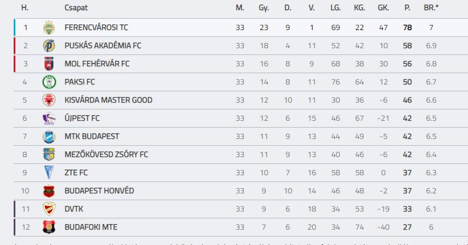Select the BUDAPEST HONVÉD team name
Screen dimensions: 468x245
(99, 191)
